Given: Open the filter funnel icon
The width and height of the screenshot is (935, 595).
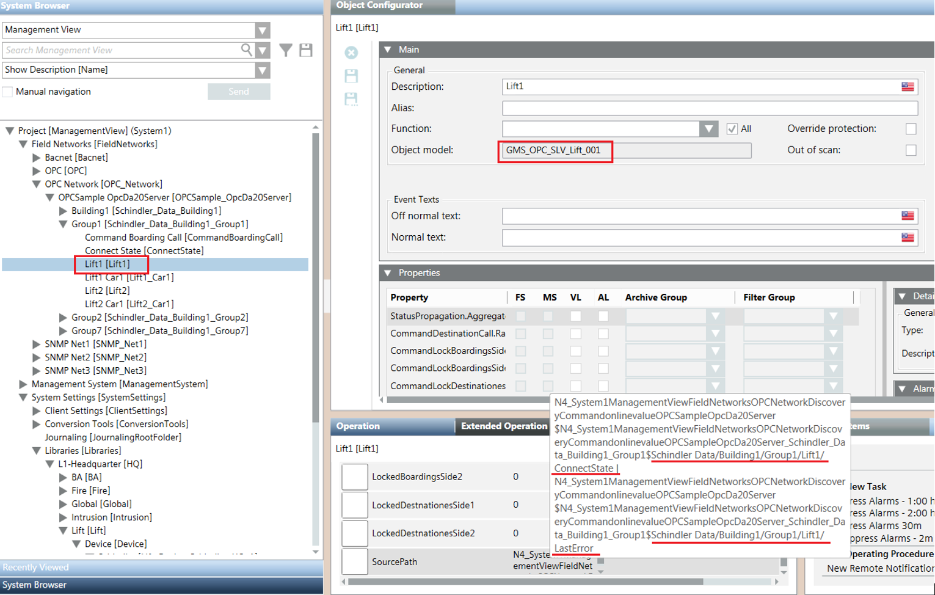Looking at the screenshot, I should click(285, 50).
